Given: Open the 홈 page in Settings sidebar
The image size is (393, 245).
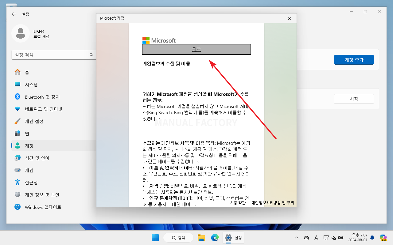Looking at the screenshot, I should point(54,72).
